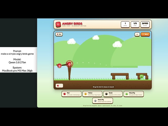Click 'Drag the bird & release to launch' hint
This screenshot has width=168, height=126.
click(103, 87)
